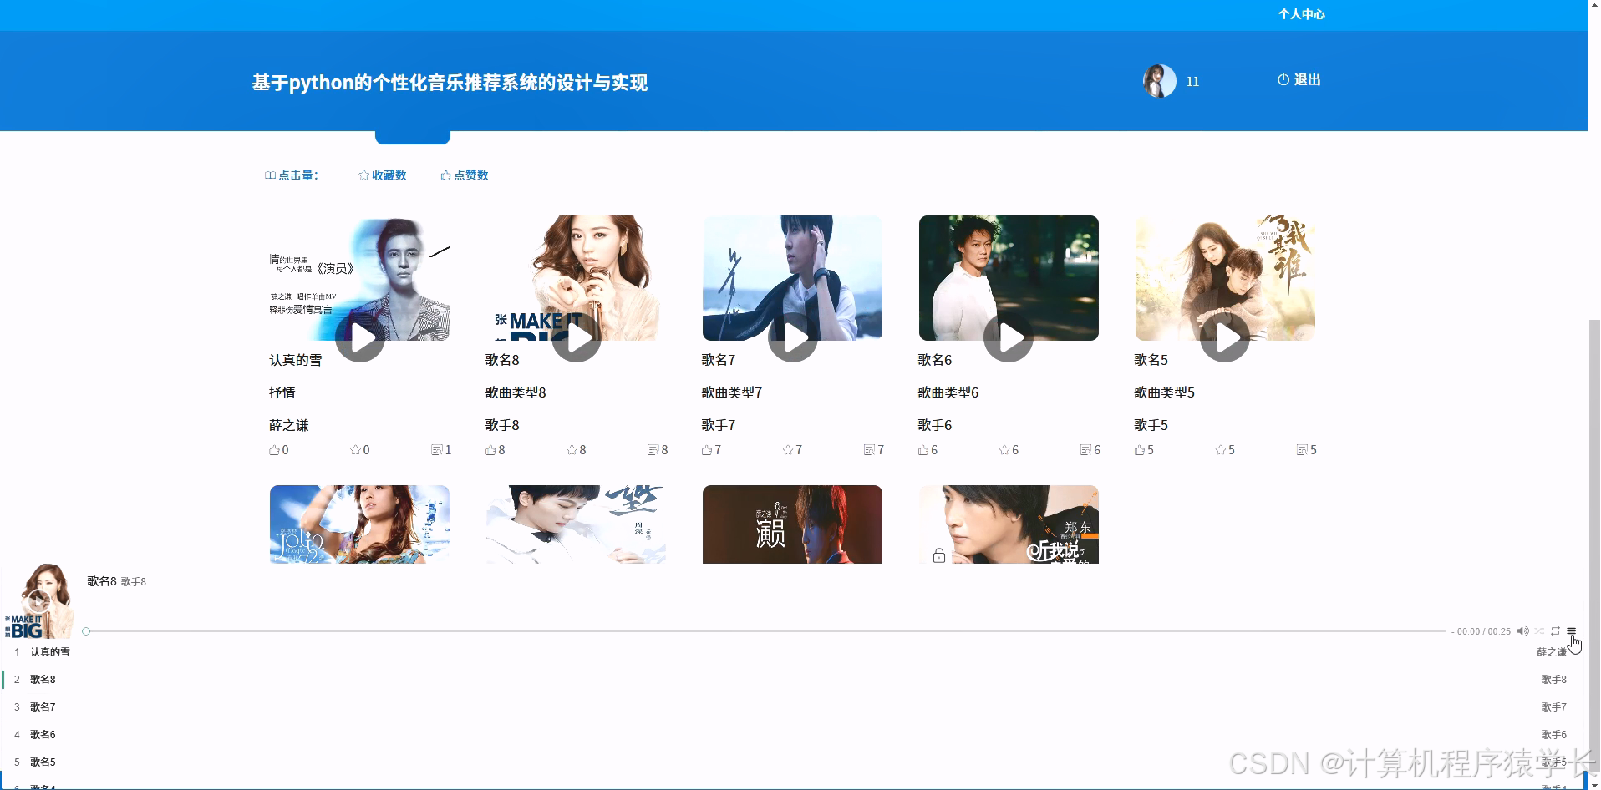Screen dimensions: 1601x790
Task: Click the player cover play button
Action: pyautogui.click(x=38, y=601)
